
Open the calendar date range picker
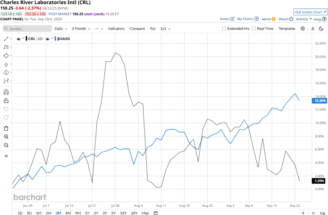pyautogui.click(x=155, y=213)
